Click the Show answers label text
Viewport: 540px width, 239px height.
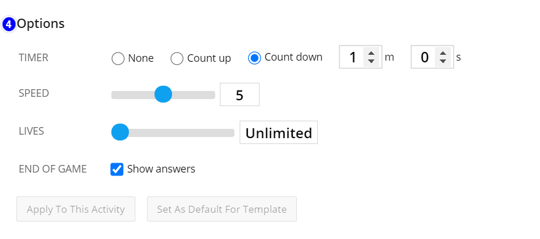tap(161, 169)
